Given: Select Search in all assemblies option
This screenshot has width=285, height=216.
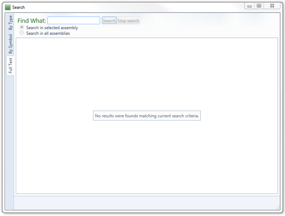Looking at the screenshot, I should 45,33.
